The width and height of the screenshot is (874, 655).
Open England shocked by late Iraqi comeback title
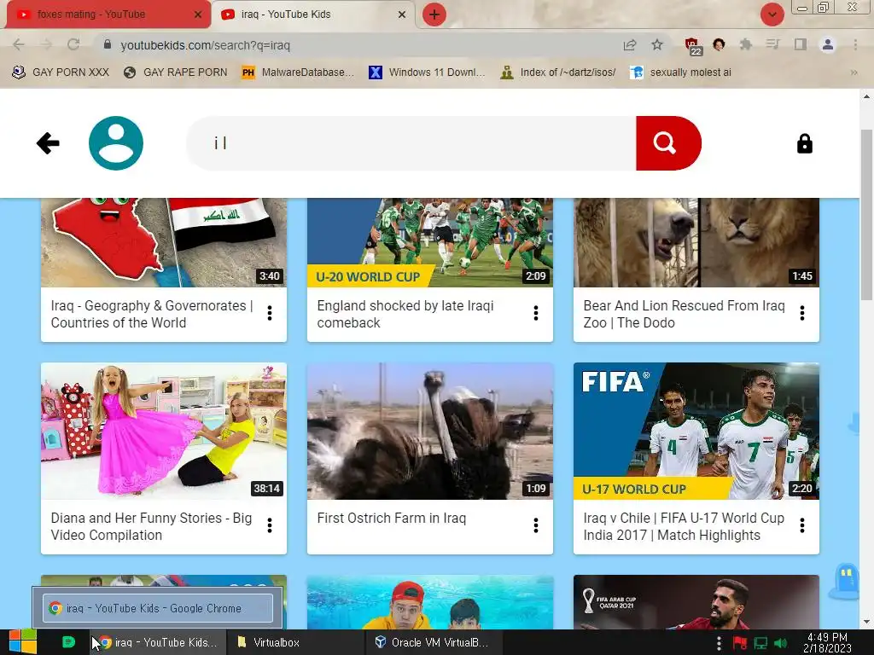click(405, 314)
